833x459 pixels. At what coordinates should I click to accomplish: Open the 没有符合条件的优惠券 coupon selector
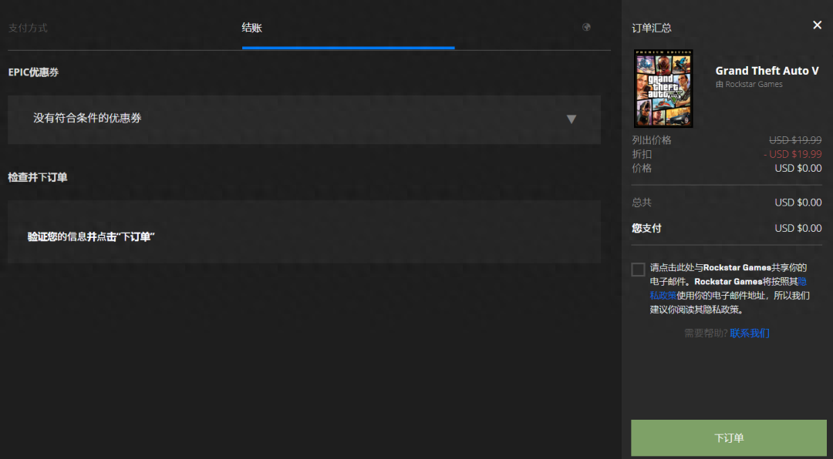304,119
